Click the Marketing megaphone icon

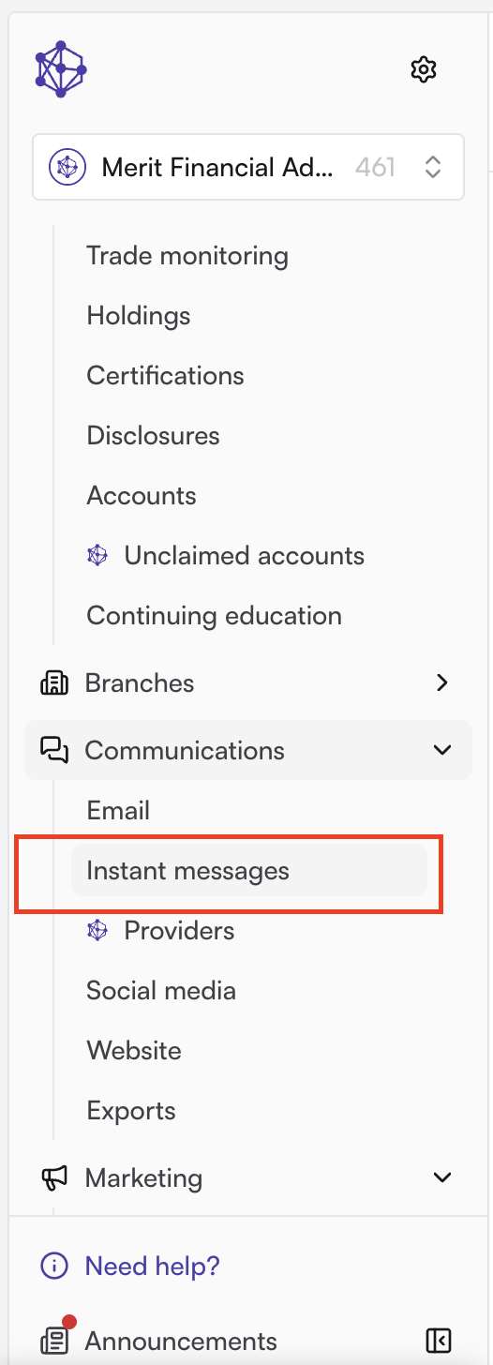(x=54, y=1178)
